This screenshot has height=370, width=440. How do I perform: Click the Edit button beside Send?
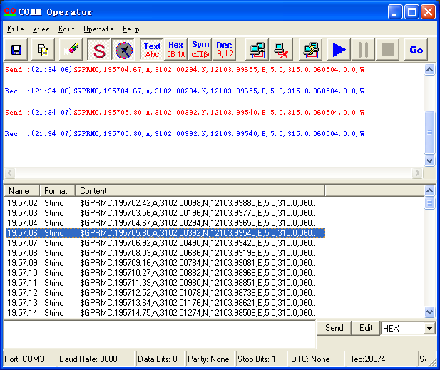pyautogui.click(x=366, y=328)
